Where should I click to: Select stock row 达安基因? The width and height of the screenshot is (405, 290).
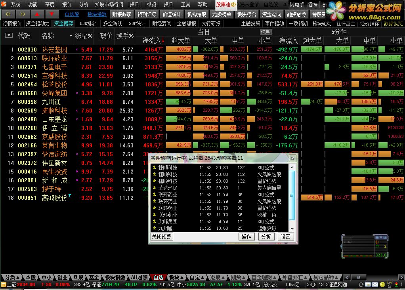pyautogui.click(x=202, y=50)
